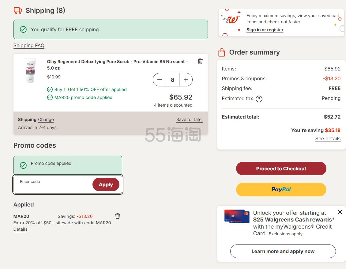See details of your savings

(x=328, y=139)
